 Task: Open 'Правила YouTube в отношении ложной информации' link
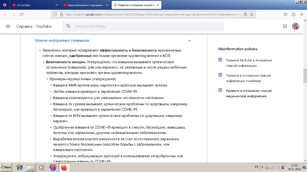pyautogui.click(x=249, y=63)
